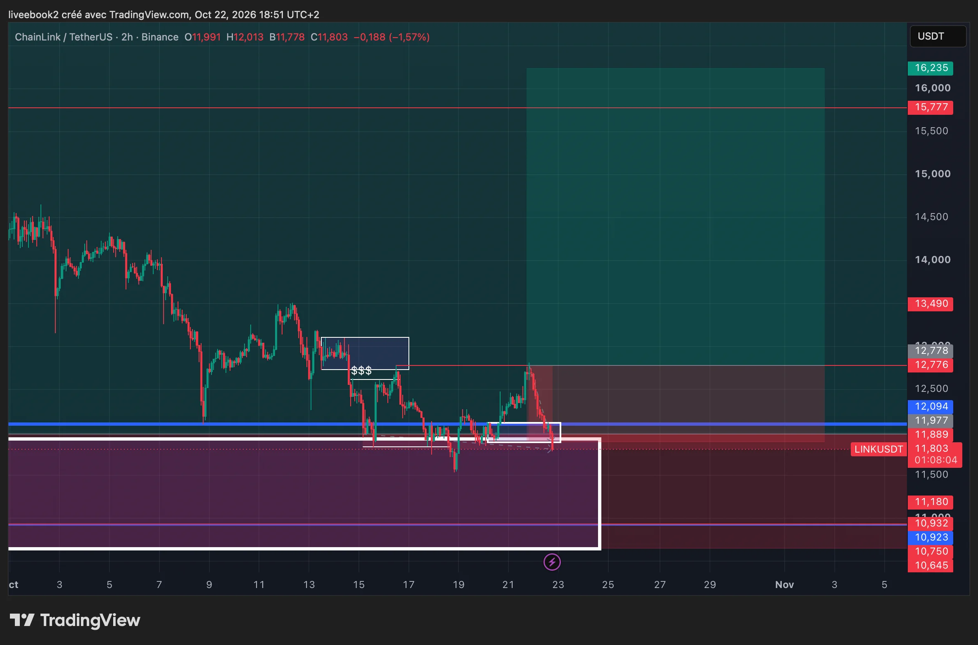Select the 12,094 blue price label

point(930,407)
